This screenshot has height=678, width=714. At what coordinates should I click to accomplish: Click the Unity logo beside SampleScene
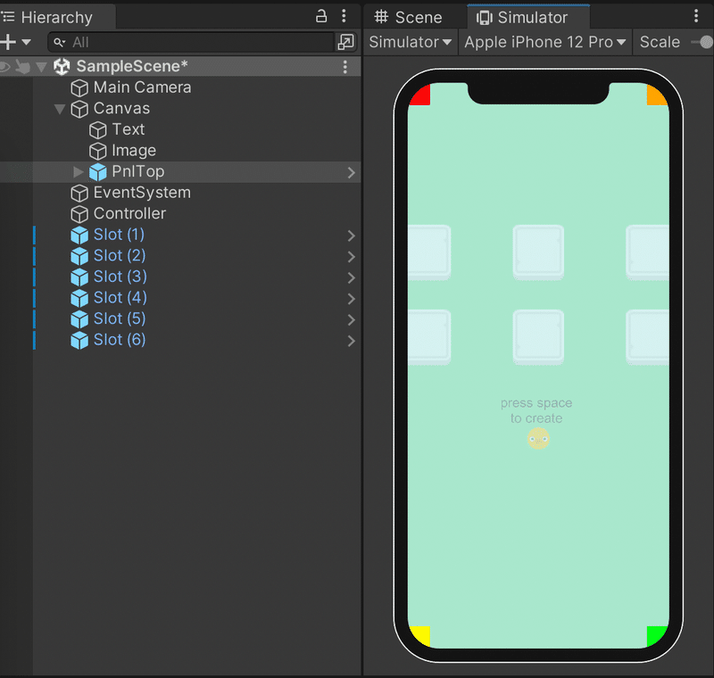(x=62, y=67)
